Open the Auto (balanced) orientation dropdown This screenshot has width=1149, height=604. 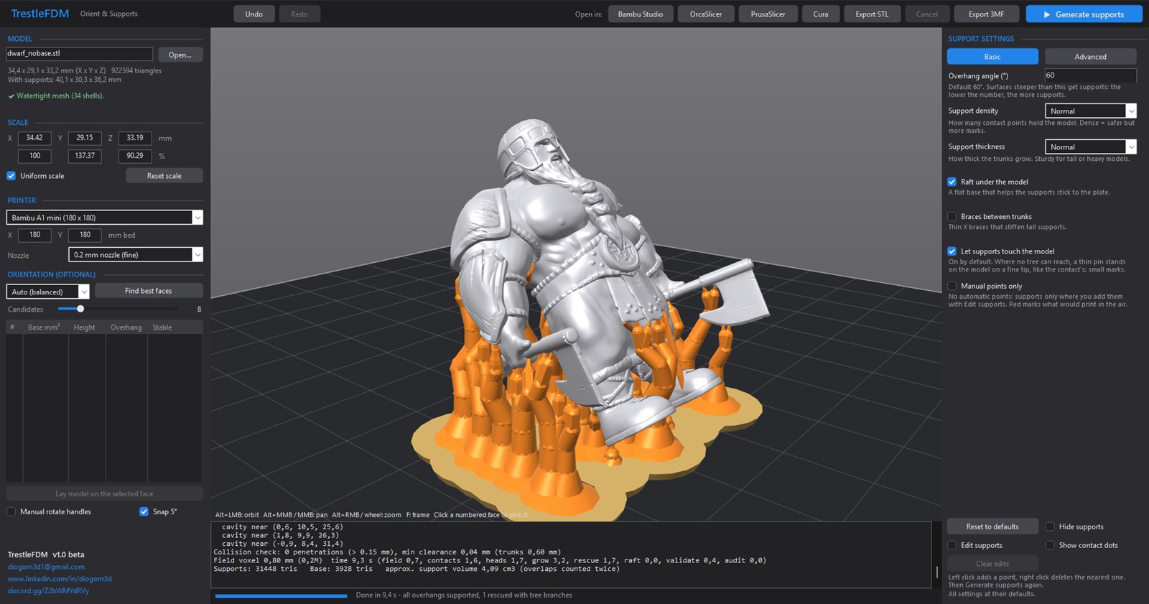click(47, 292)
